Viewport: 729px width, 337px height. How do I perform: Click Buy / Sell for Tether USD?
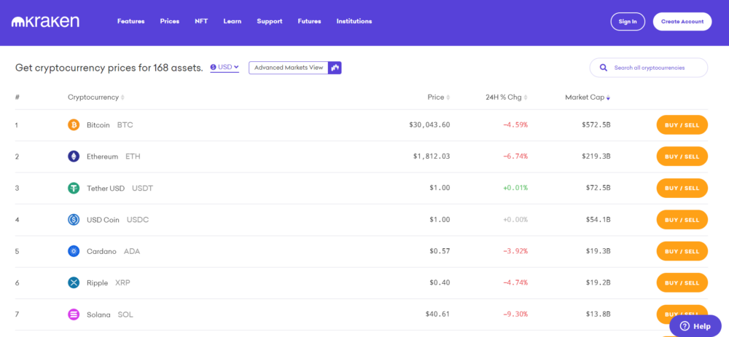(682, 188)
